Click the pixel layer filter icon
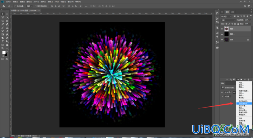This screenshot has width=253, height=138. 235,16
